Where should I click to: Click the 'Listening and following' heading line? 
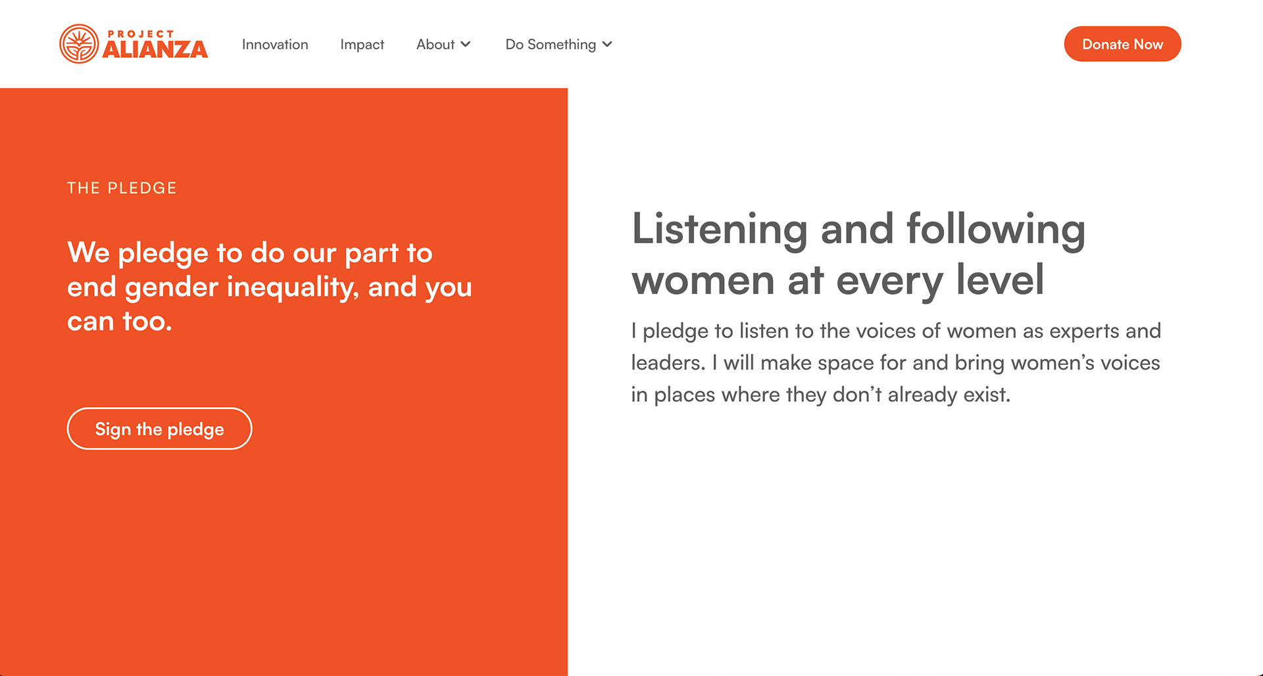[858, 229]
